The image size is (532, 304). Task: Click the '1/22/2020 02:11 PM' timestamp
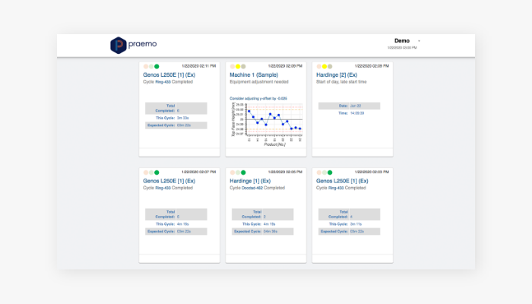coord(198,66)
